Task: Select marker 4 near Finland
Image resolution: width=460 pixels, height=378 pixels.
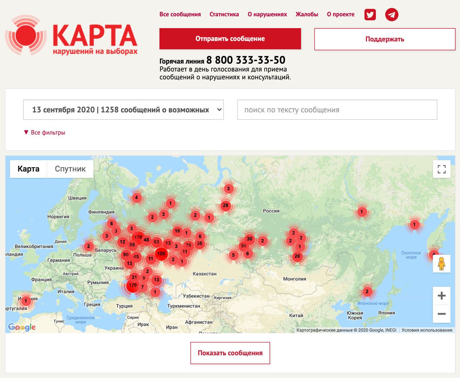Action: [x=136, y=197]
